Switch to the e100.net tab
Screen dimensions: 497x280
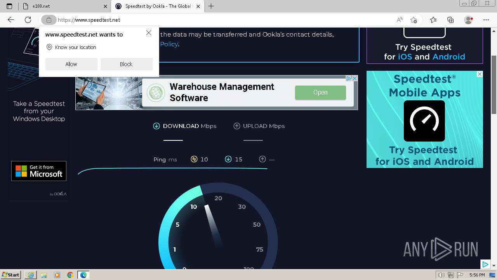pyautogui.click(x=64, y=6)
